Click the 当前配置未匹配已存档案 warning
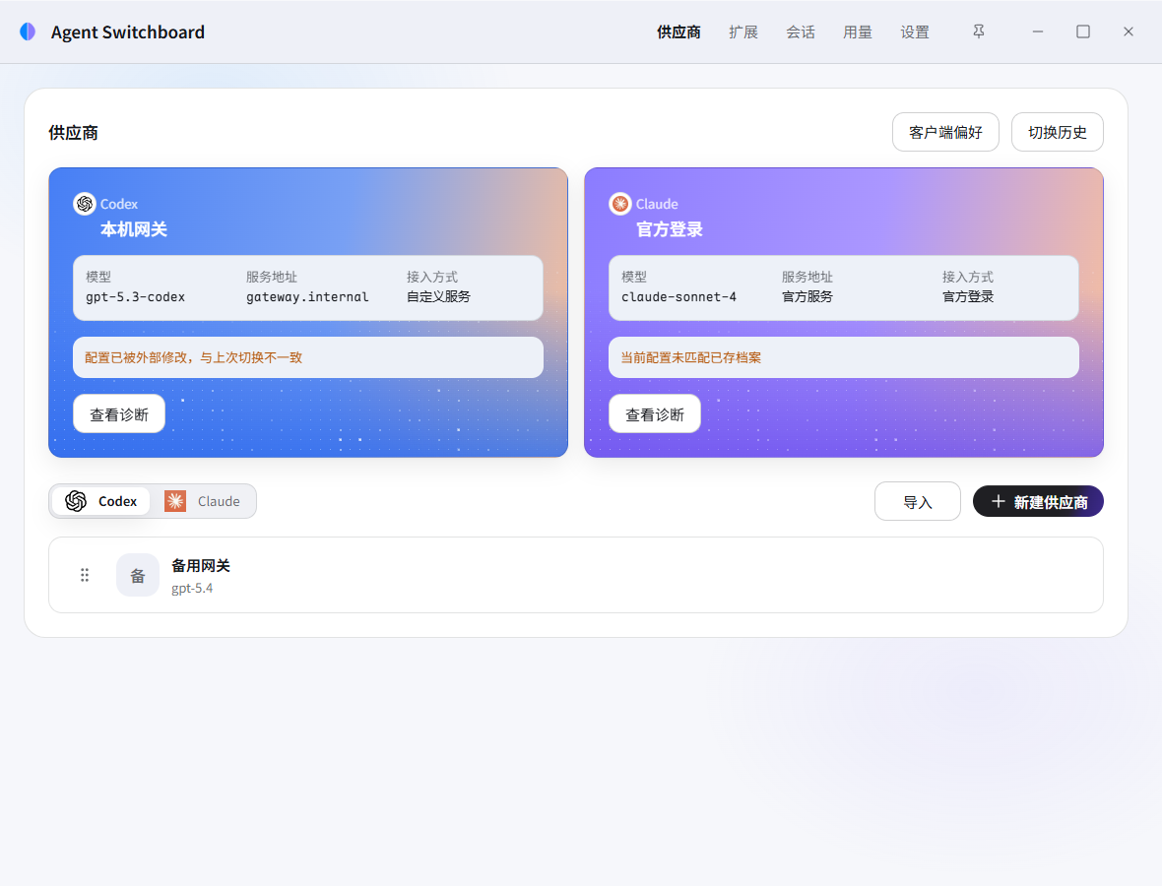Viewport: 1162px width, 886px height. point(690,357)
